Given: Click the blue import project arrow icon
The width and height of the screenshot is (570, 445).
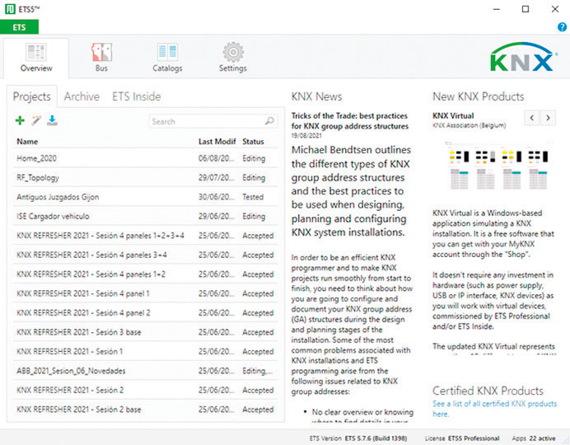Looking at the screenshot, I should 52,120.
